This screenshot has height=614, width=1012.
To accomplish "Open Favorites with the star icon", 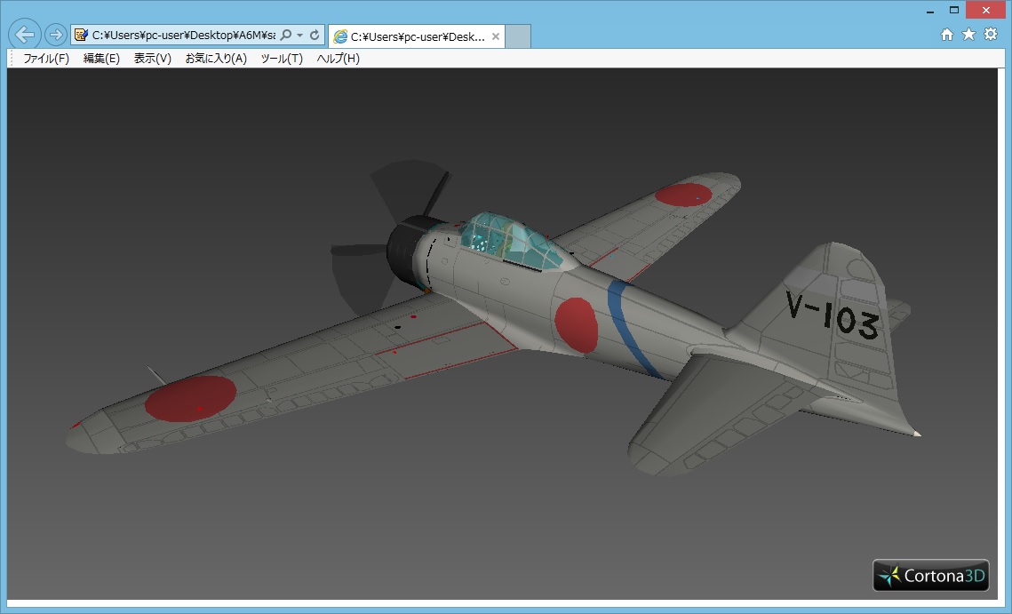I will 968,34.
